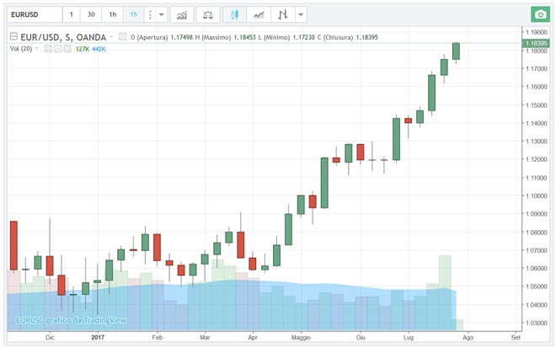Screen dimensions: 556x348
Task: Click the 1.18395 current price label
Action: 536,42
